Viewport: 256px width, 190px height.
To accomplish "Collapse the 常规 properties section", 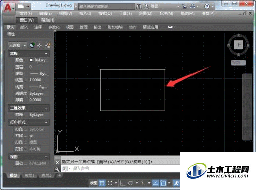I will point(46,54).
